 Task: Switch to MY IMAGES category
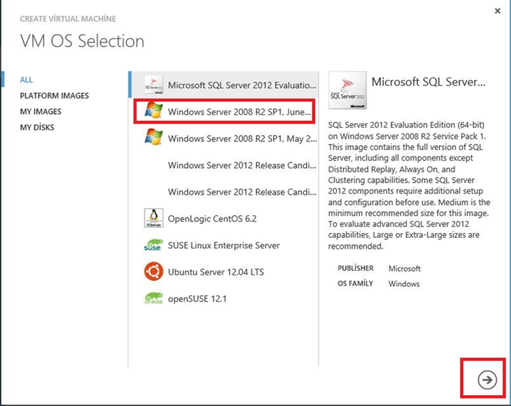point(41,111)
